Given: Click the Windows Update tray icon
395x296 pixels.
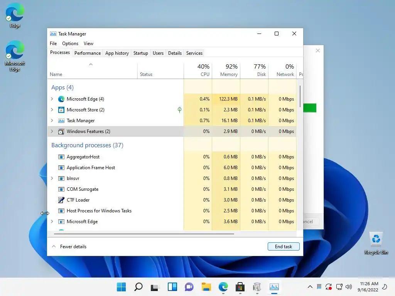Looking at the screenshot, I should pos(329,287).
